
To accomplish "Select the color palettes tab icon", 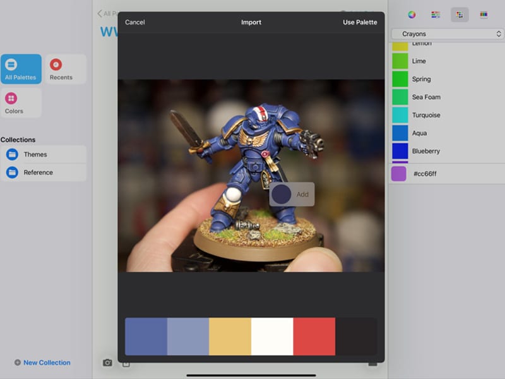I will (460, 15).
